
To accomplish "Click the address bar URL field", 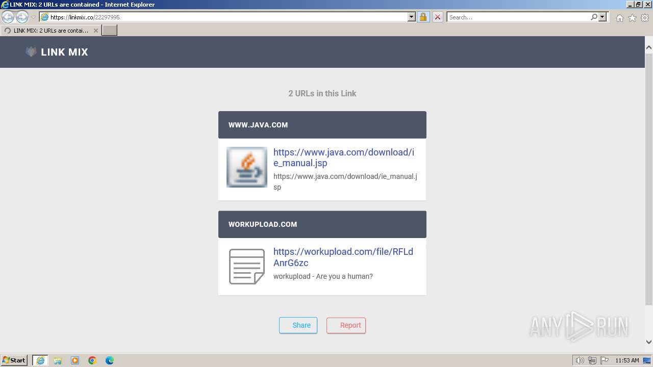I will (223, 17).
